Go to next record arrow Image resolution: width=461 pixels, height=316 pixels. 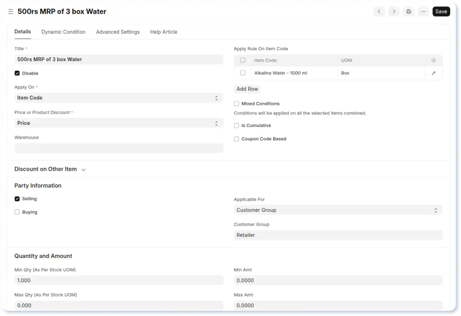pyautogui.click(x=393, y=12)
